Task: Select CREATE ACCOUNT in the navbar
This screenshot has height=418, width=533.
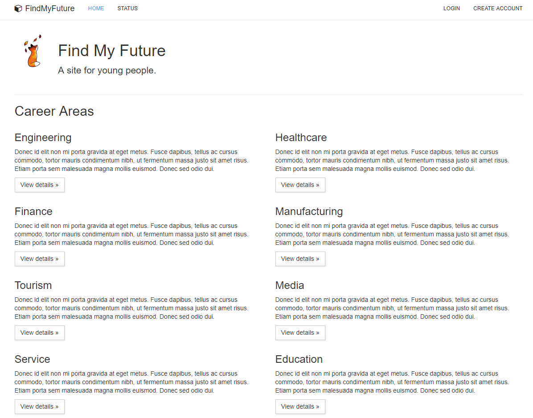Action: tap(498, 8)
